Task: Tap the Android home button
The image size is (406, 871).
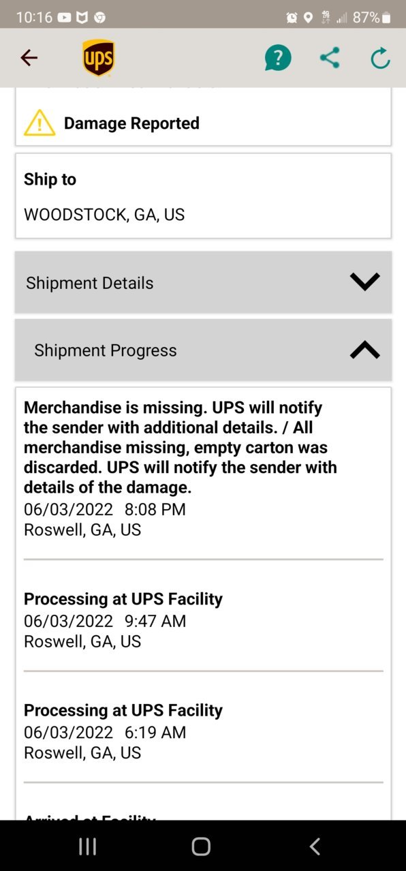Action: [x=201, y=846]
